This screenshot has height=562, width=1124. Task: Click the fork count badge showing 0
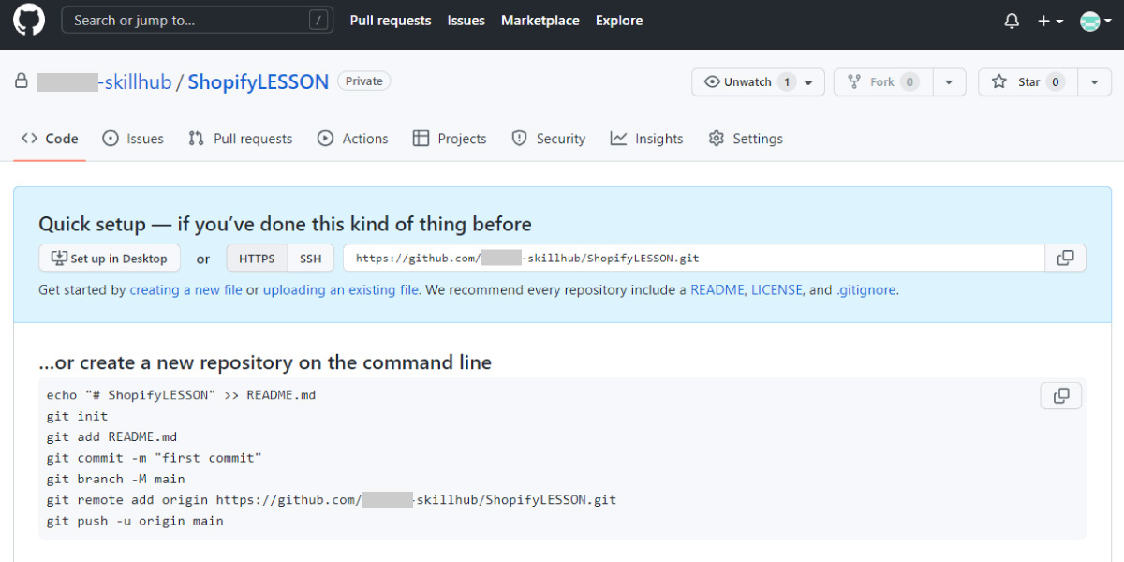910,82
